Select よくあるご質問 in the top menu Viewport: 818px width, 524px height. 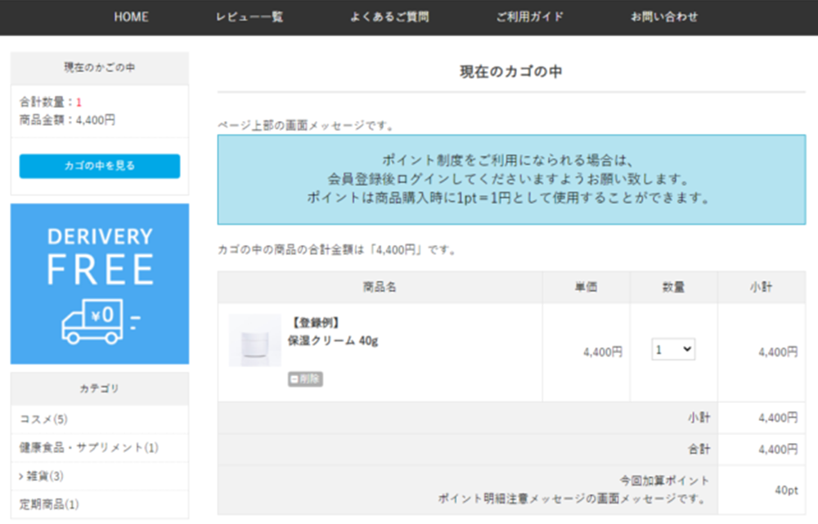click(389, 17)
